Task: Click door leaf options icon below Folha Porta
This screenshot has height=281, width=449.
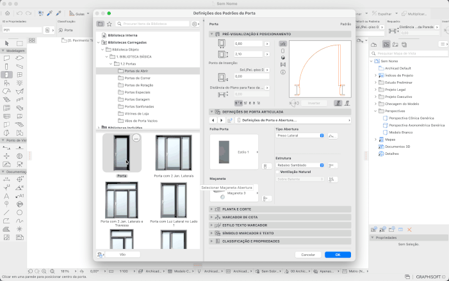Action: 266,166
